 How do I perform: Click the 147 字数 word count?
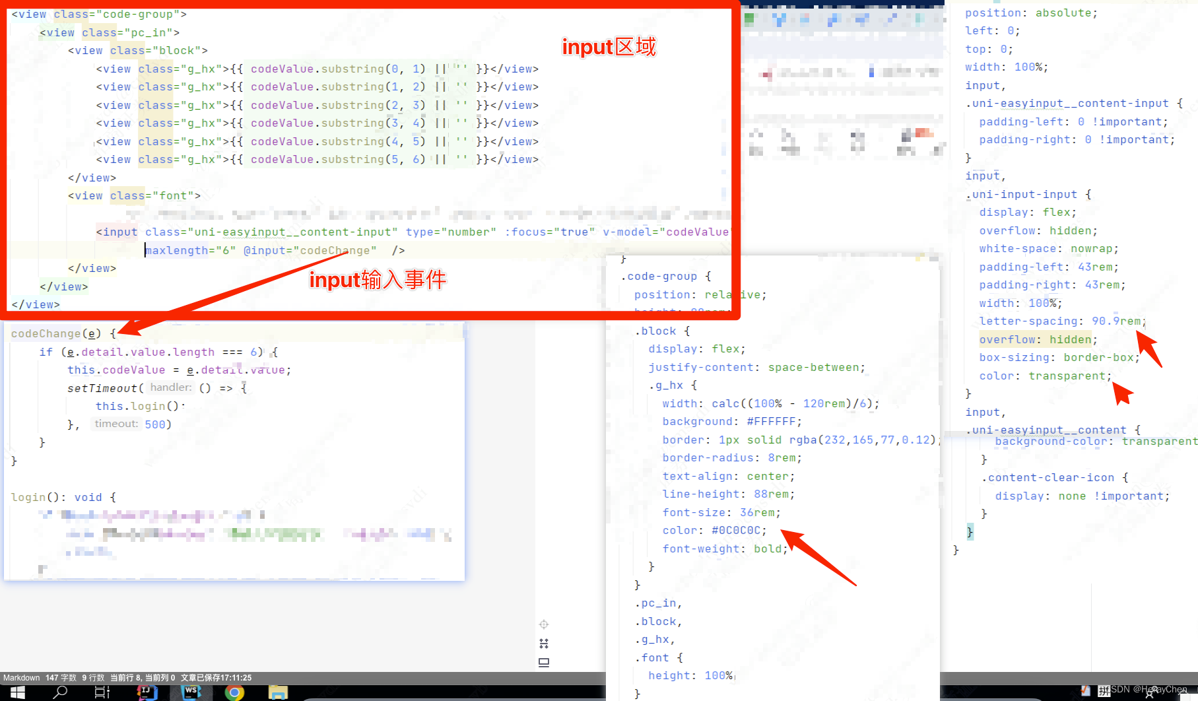click(x=61, y=678)
